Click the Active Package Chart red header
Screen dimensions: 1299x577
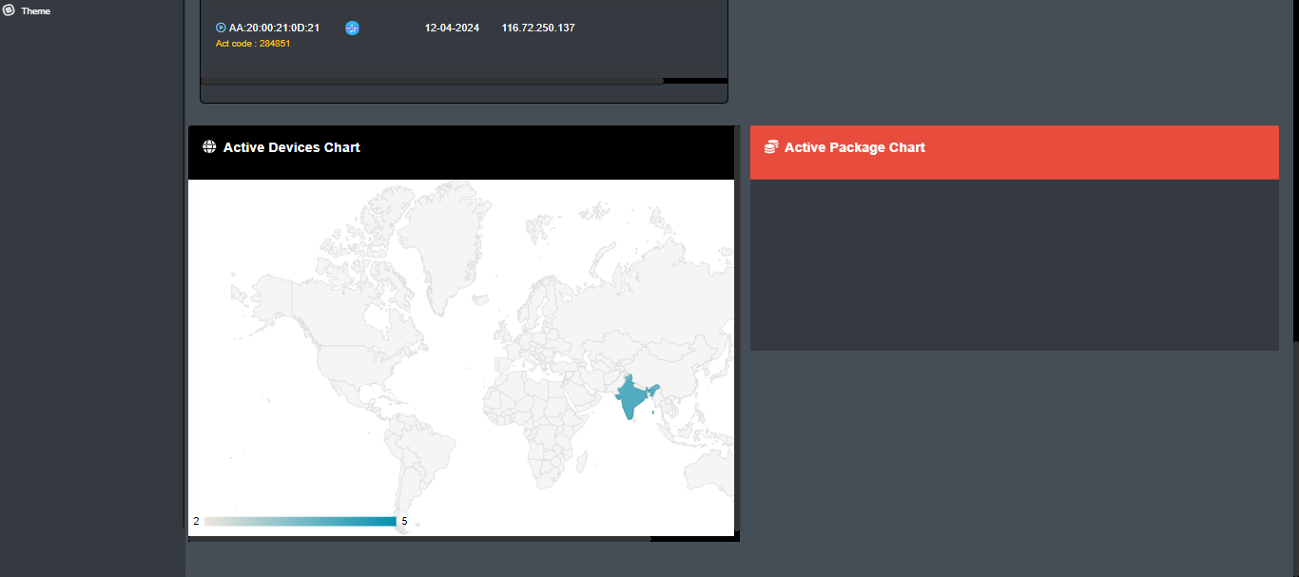pos(1014,152)
